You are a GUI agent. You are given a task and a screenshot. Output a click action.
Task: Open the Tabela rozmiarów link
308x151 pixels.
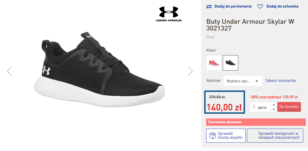point(280,81)
